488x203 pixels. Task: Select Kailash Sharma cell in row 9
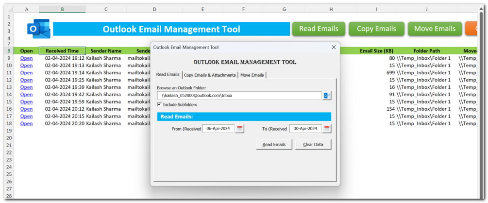[106, 58]
